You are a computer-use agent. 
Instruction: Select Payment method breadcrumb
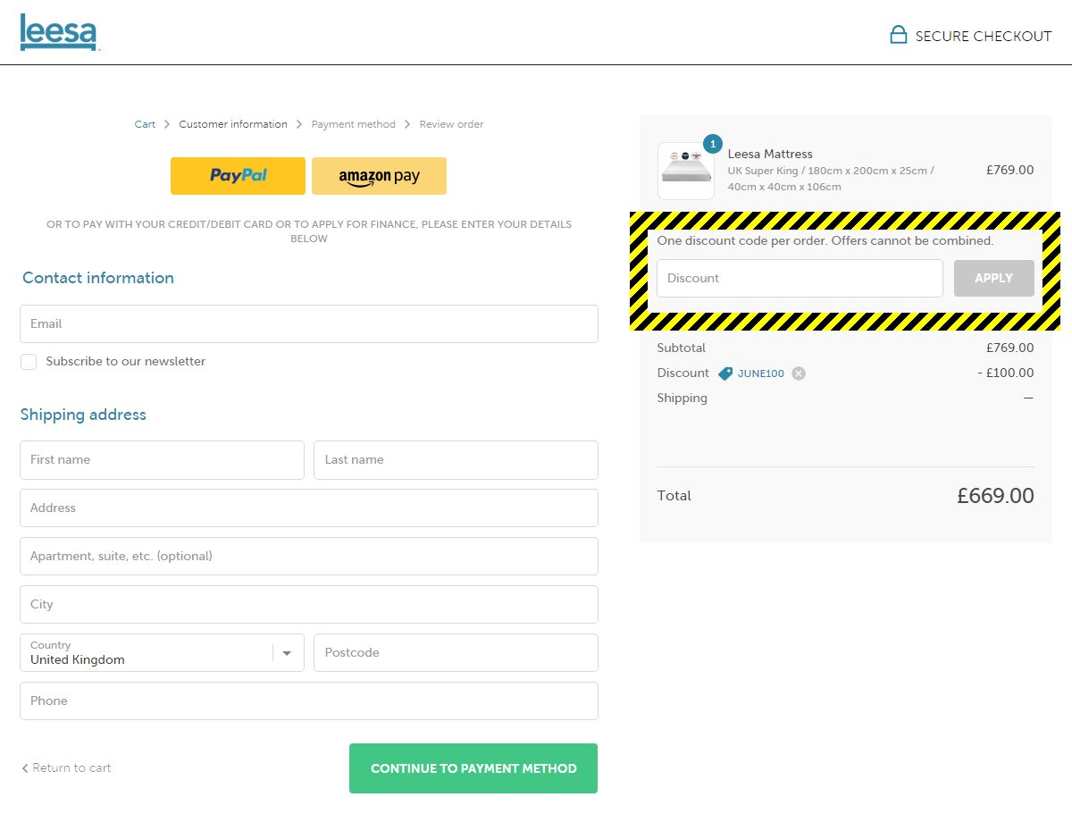pyautogui.click(x=353, y=124)
